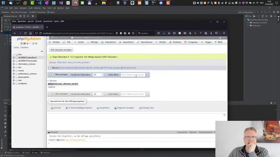Open the Chronik menu in the browser
This screenshot has width=280, height=157.
point(38,21)
